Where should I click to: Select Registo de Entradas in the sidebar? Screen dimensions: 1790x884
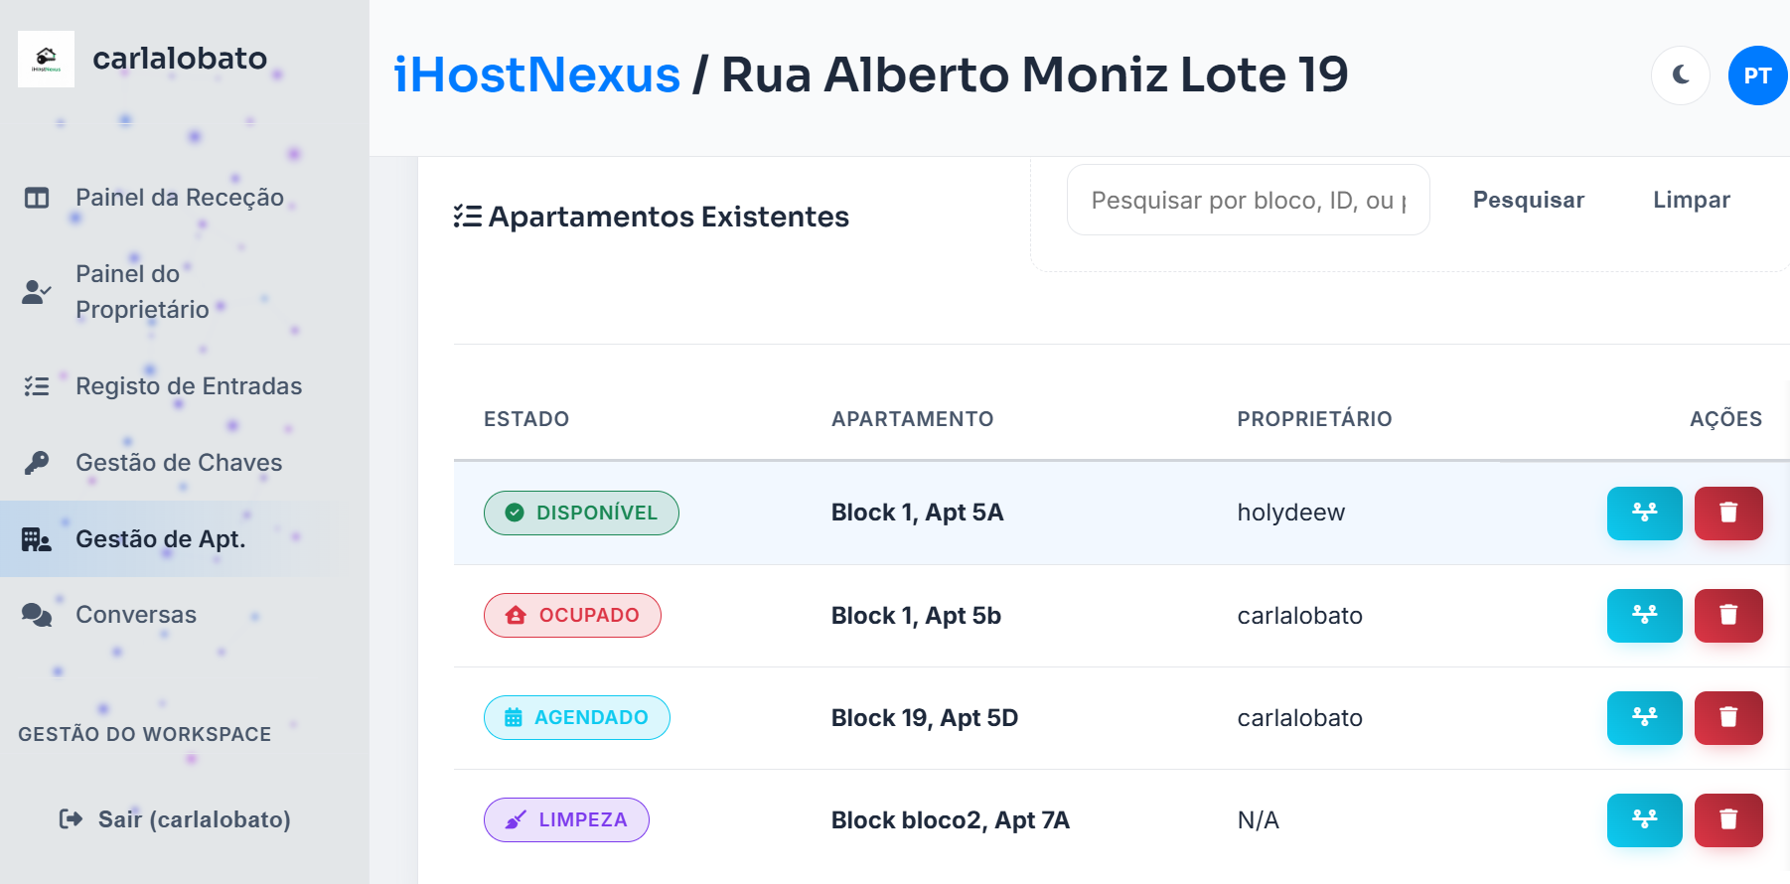click(188, 386)
